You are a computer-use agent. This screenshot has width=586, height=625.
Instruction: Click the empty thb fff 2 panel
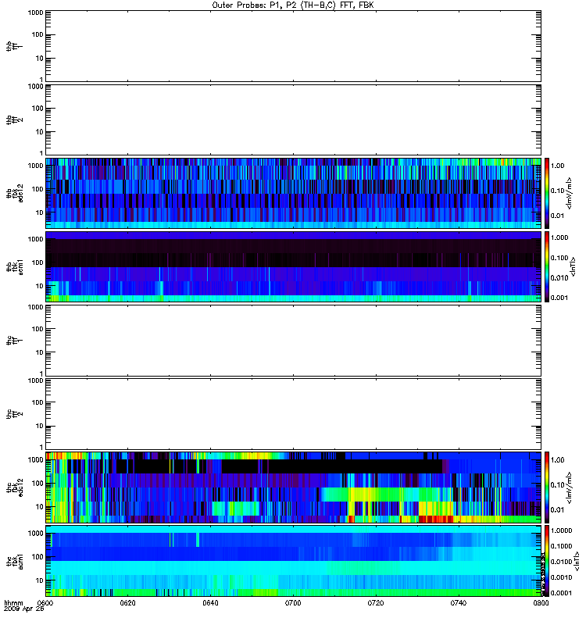[x=294, y=120]
